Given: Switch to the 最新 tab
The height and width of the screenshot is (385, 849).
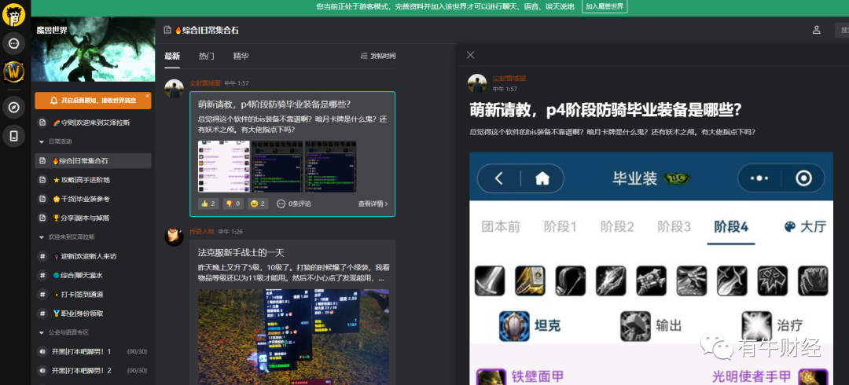Looking at the screenshot, I should (172, 56).
